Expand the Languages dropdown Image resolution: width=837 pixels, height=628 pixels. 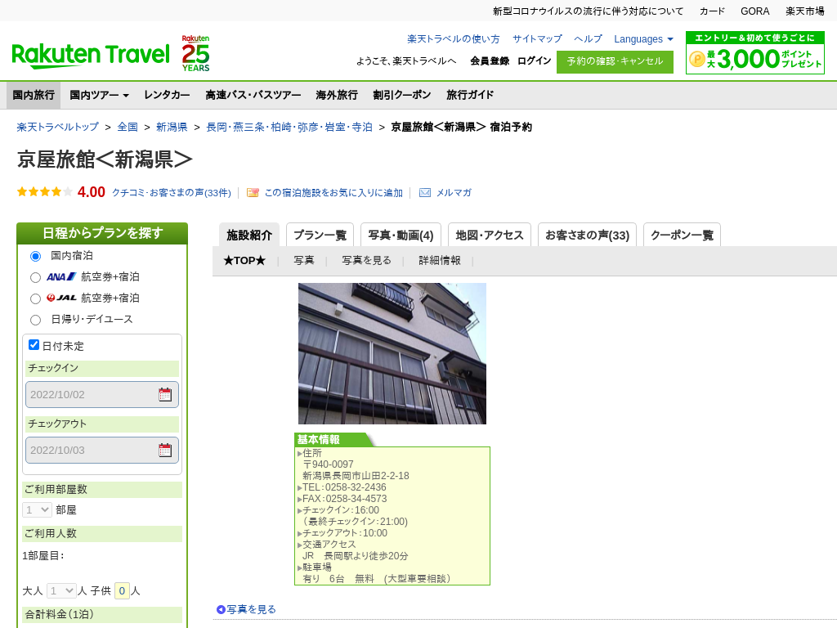pyautogui.click(x=643, y=39)
